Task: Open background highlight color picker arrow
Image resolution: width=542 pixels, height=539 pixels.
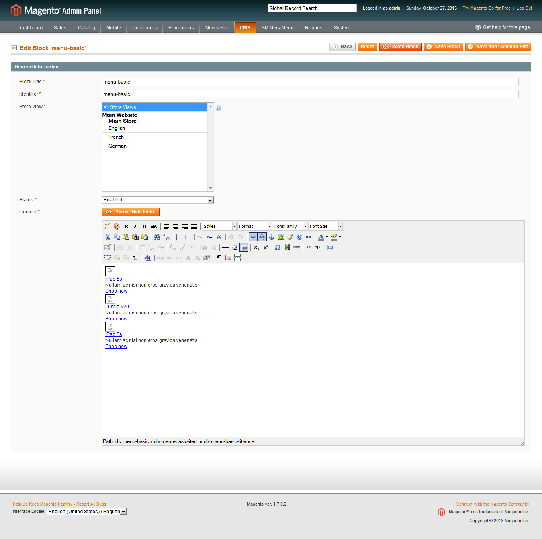Action: click(x=340, y=237)
